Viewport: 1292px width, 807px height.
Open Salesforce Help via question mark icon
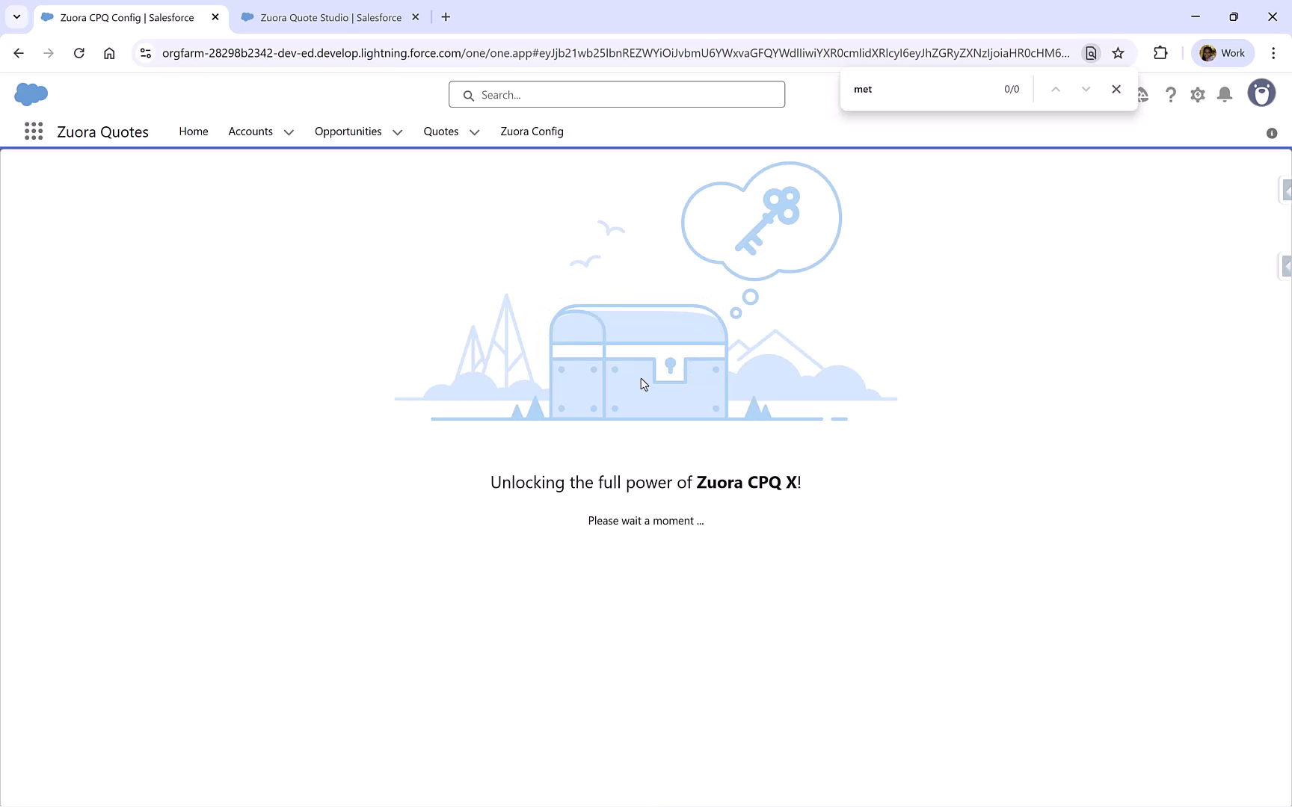click(1171, 95)
